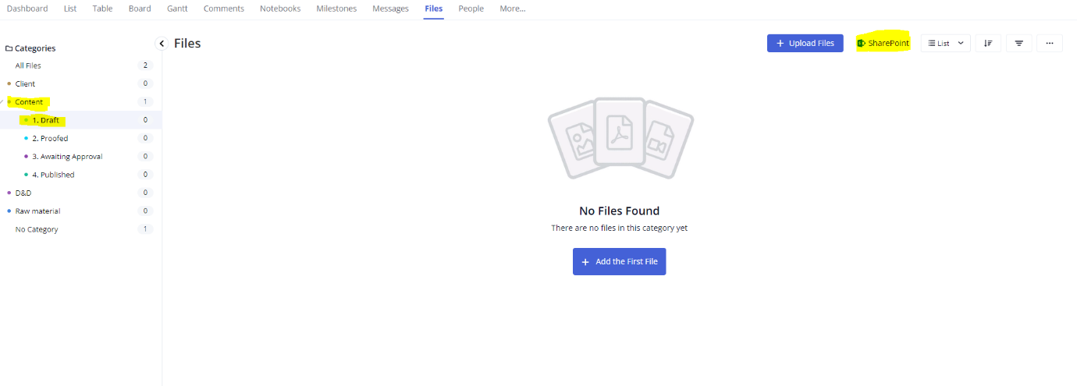
Task: Click the empty files illustration
Action: (x=620, y=138)
